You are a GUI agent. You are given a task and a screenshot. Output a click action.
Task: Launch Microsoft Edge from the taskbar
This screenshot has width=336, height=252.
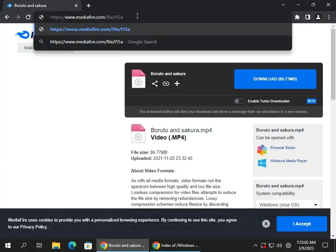[72, 245]
